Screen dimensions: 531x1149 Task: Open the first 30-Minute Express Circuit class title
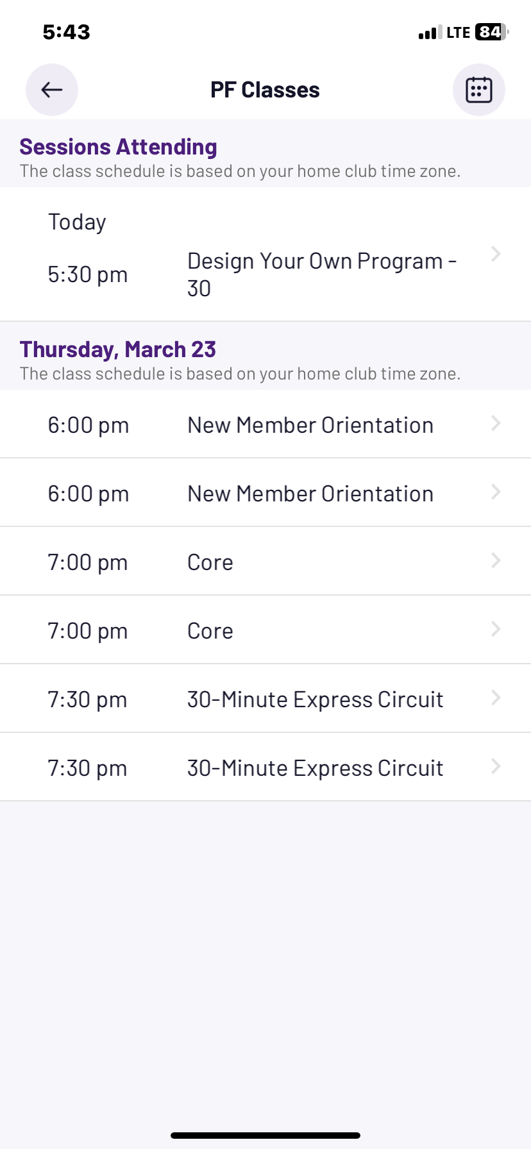click(315, 700)
